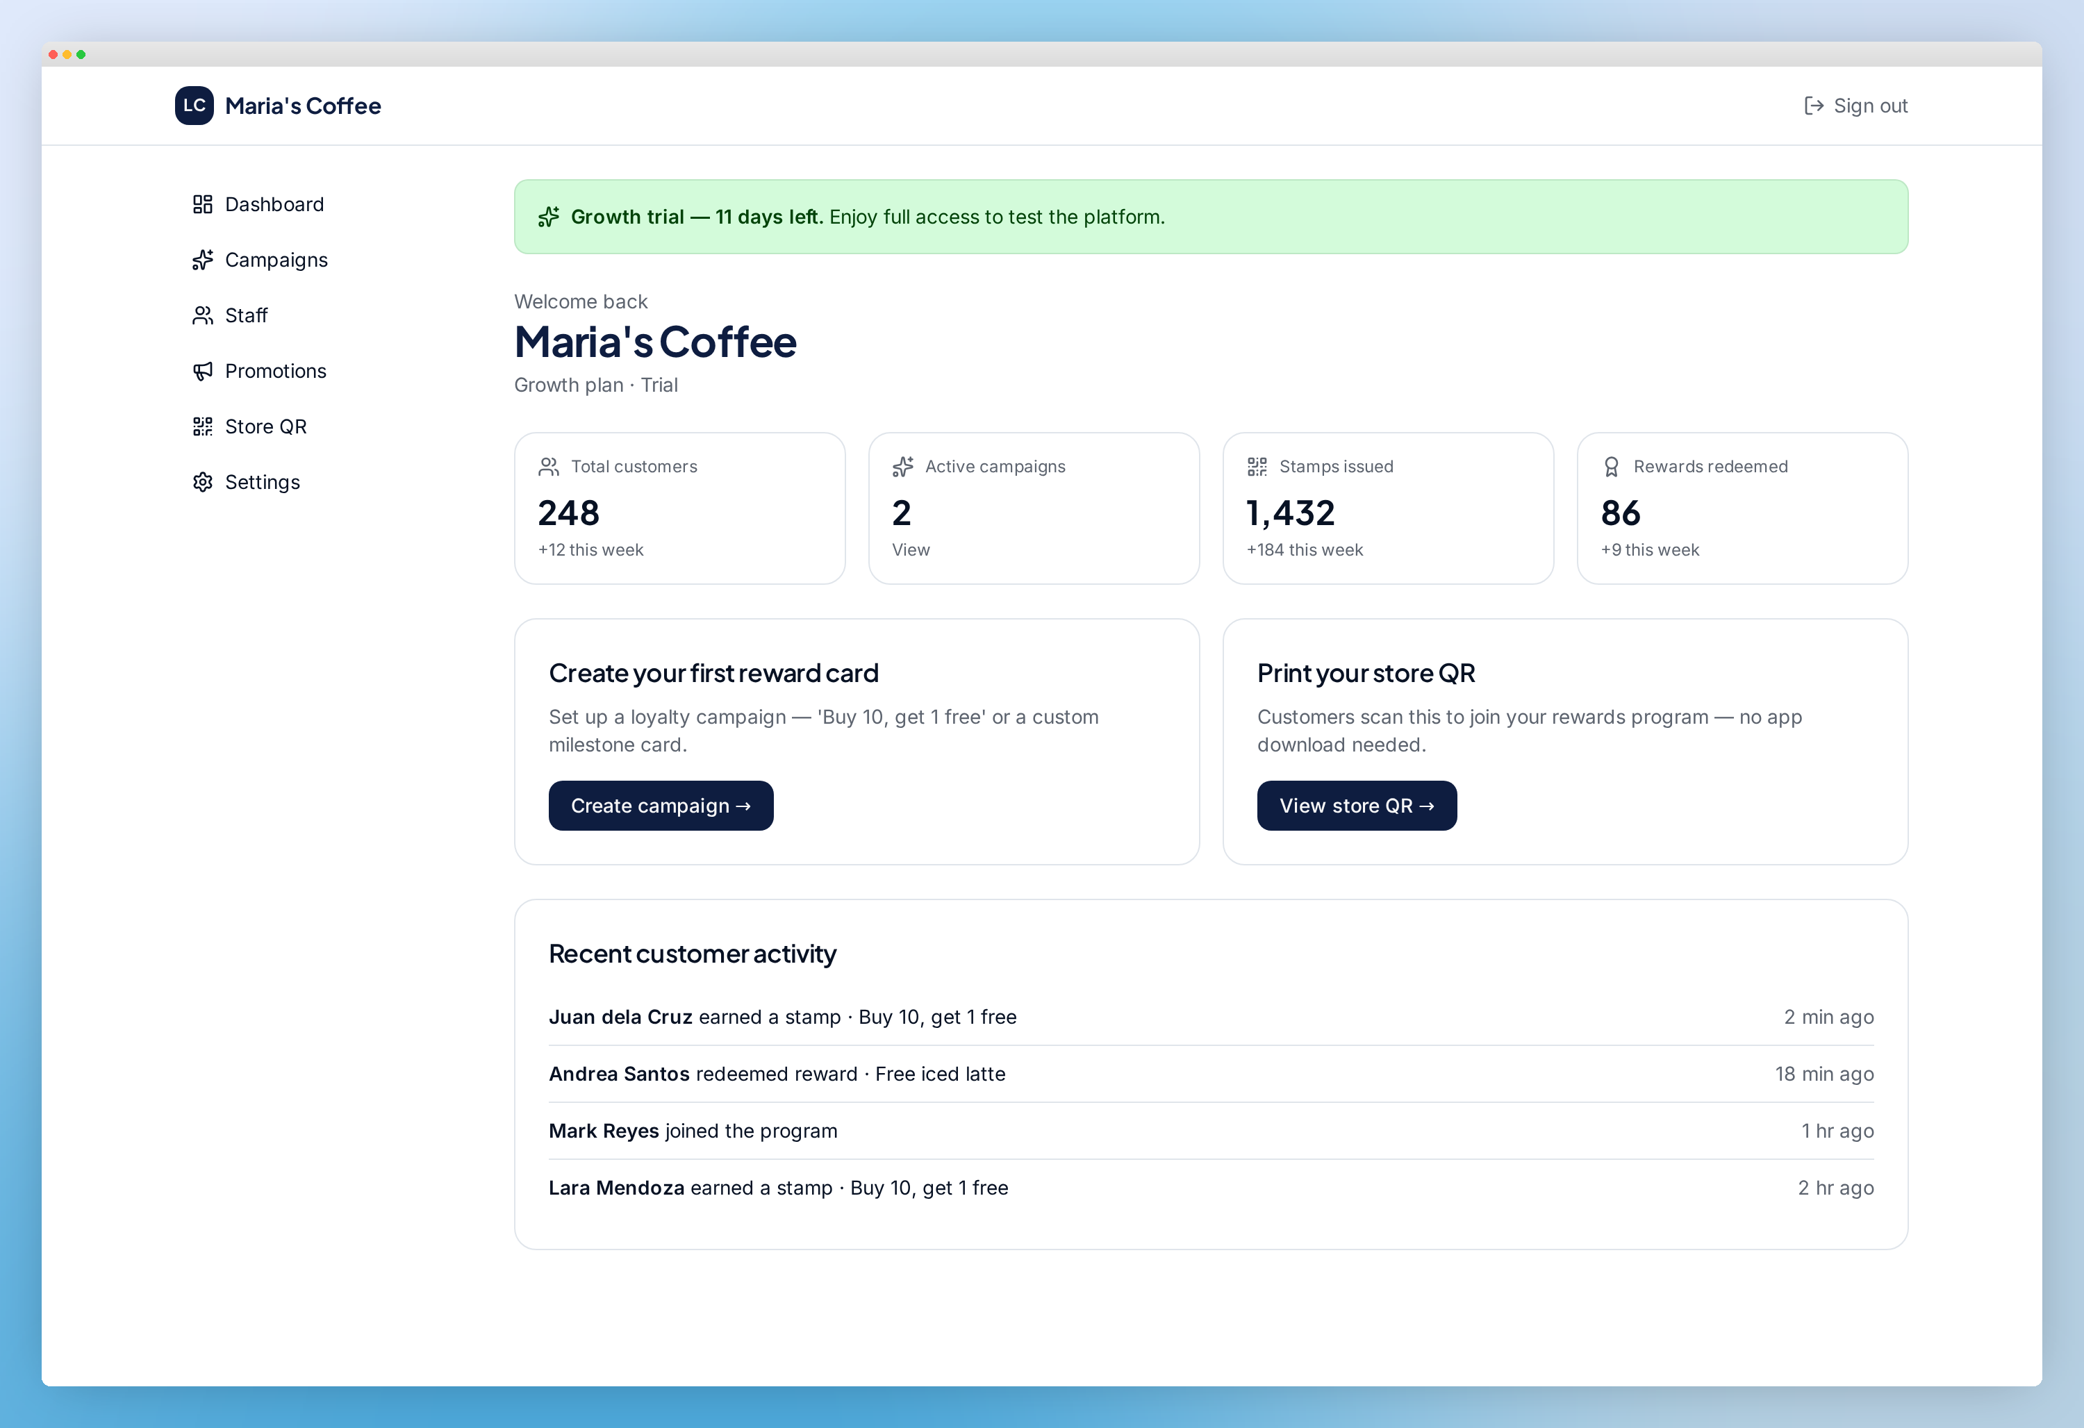Click the Create campaign button
Screen dimensions: 2084x1428
[661, 806]
